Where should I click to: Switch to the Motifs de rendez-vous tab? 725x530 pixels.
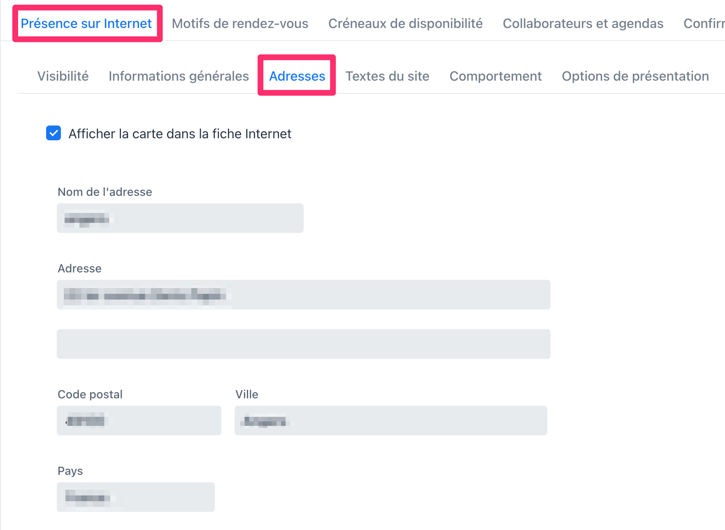point(240,23)
